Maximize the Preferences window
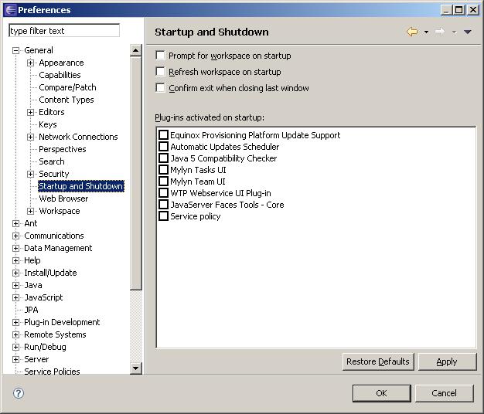The width and height of the screenshot is (484, 414). pyautogui.click(x=458, y=10)
